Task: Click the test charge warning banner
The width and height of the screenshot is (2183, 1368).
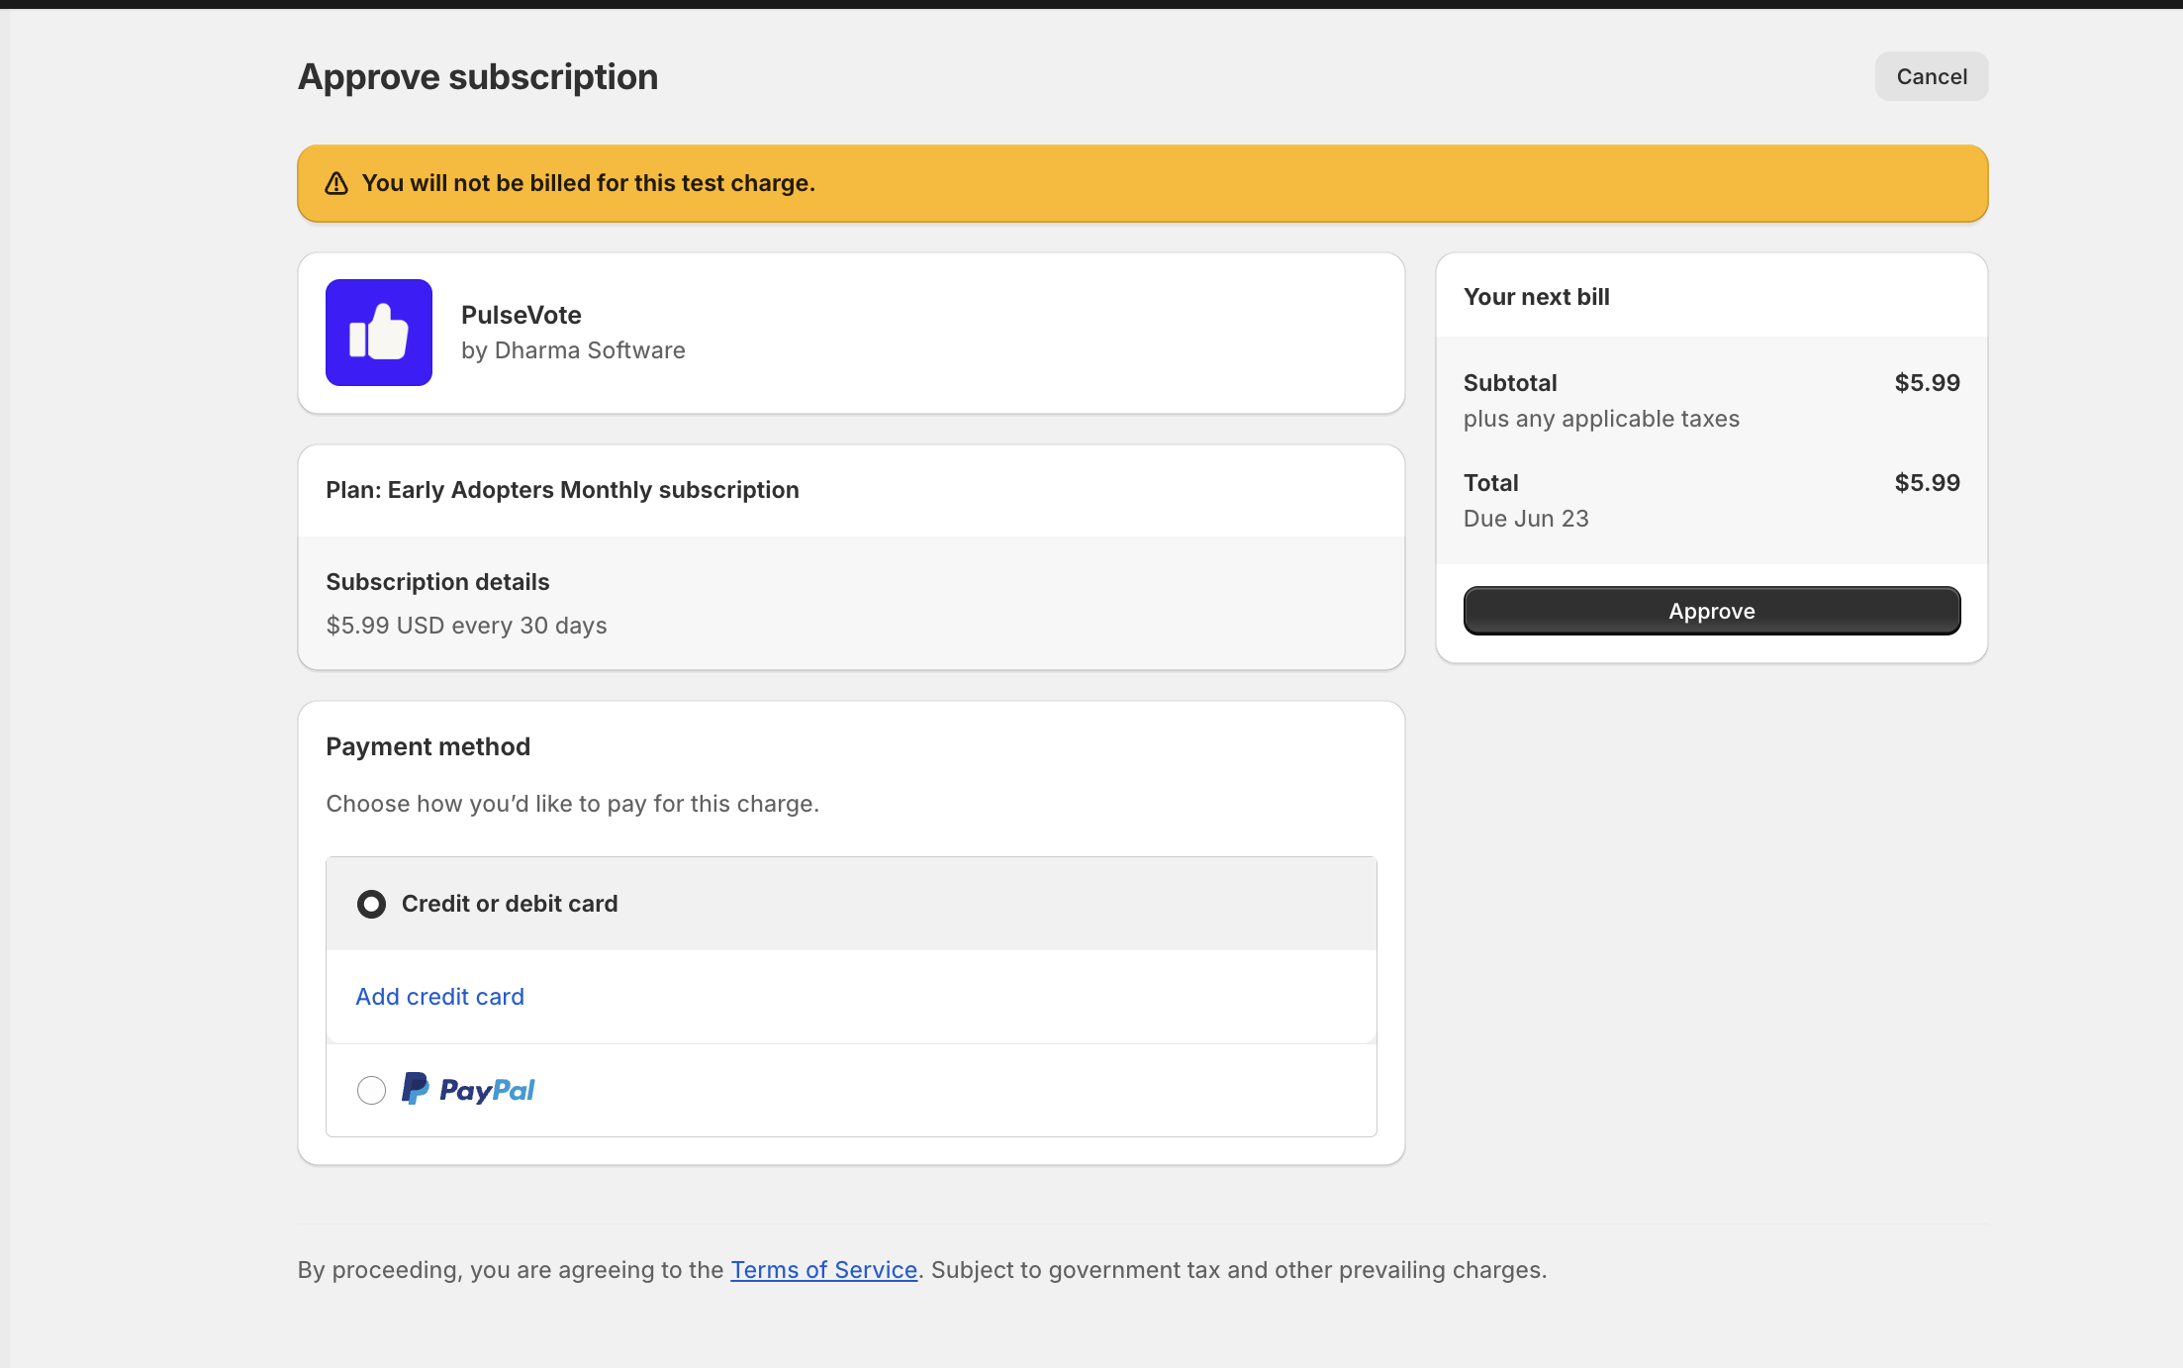Action: (x=1142, y=184)
